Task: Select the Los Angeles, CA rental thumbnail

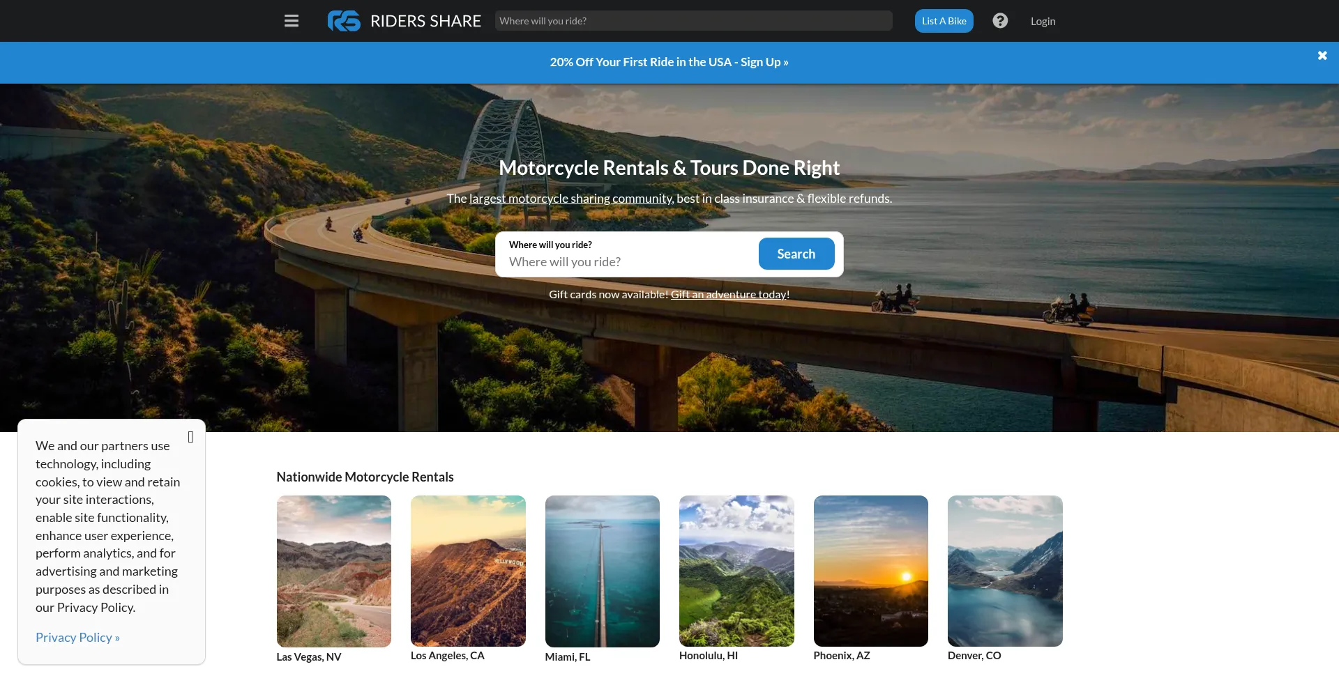Action: click(x=468, y=571)
